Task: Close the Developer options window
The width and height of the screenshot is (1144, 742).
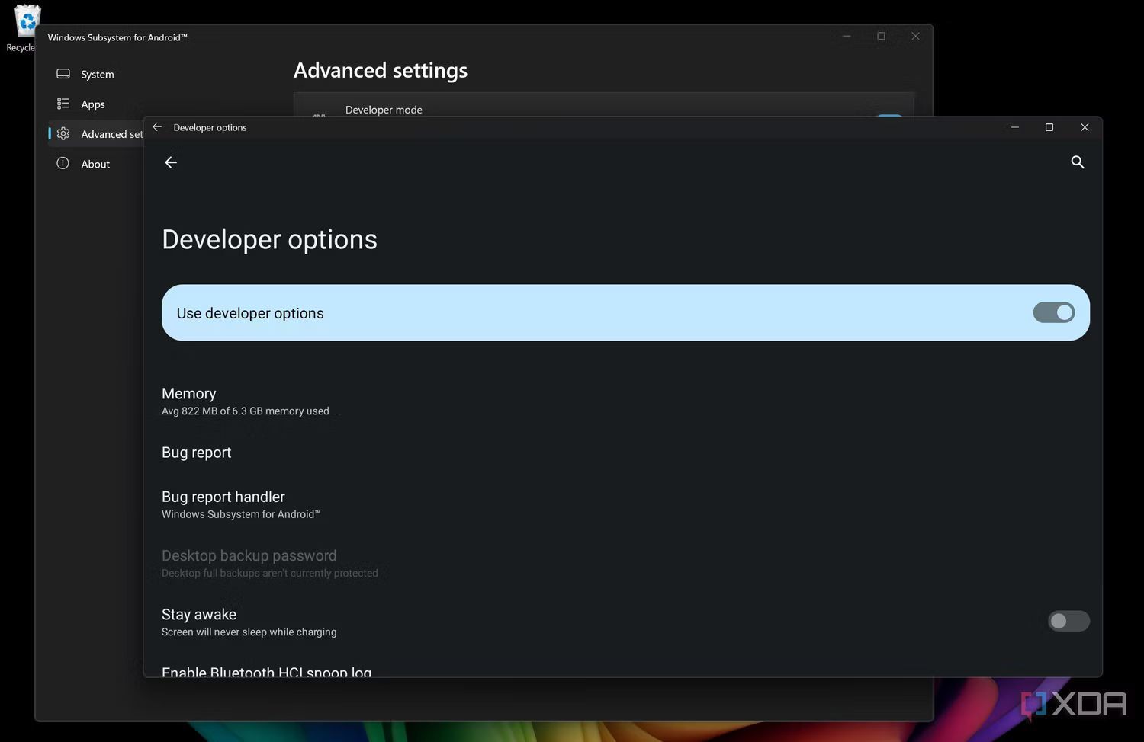Action: tap(1084, 127)
